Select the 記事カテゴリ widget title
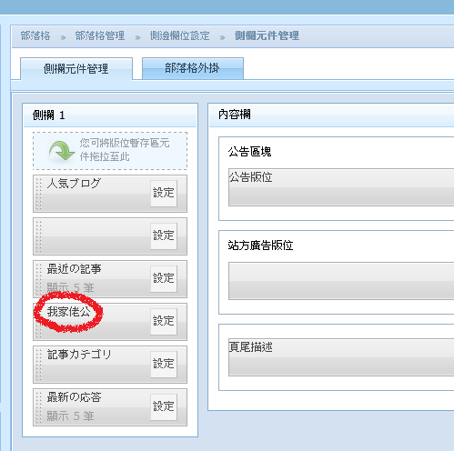 click(79, 355)
